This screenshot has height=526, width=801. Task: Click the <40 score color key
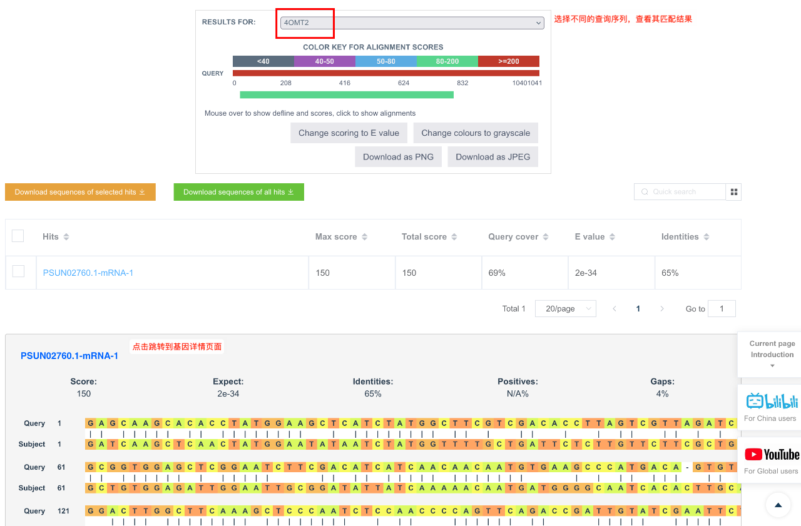point(263,61)
